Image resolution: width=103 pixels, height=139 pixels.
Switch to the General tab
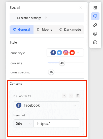point(22,29)
